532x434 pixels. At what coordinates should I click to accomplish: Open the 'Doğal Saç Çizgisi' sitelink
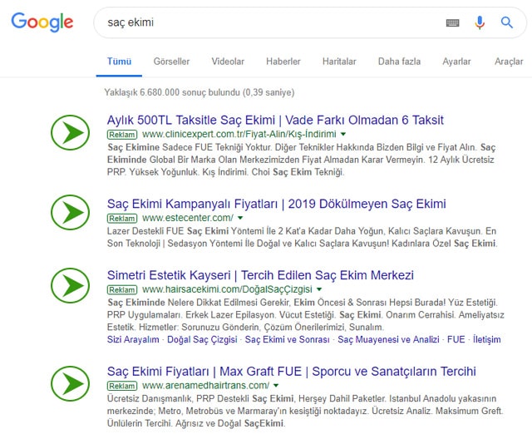tap(202, 340)
